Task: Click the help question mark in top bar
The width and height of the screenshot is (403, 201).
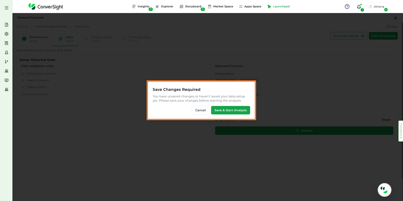Action: (x=347, y=7)
